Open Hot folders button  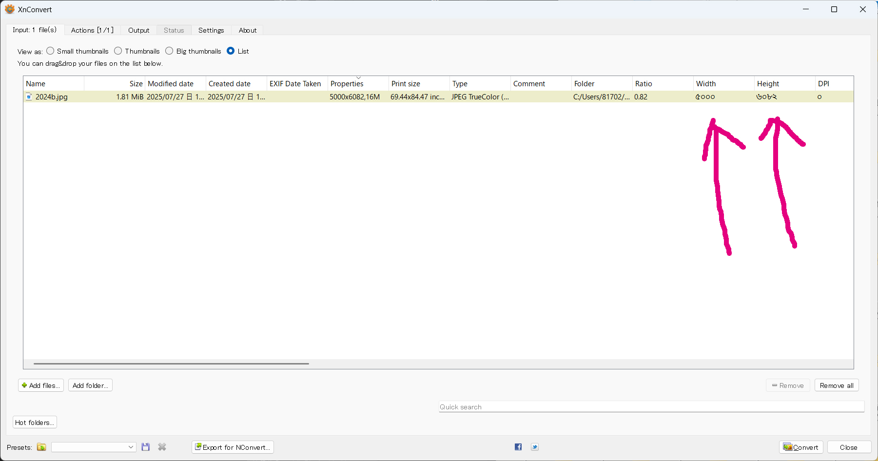(x=35, y=422)
